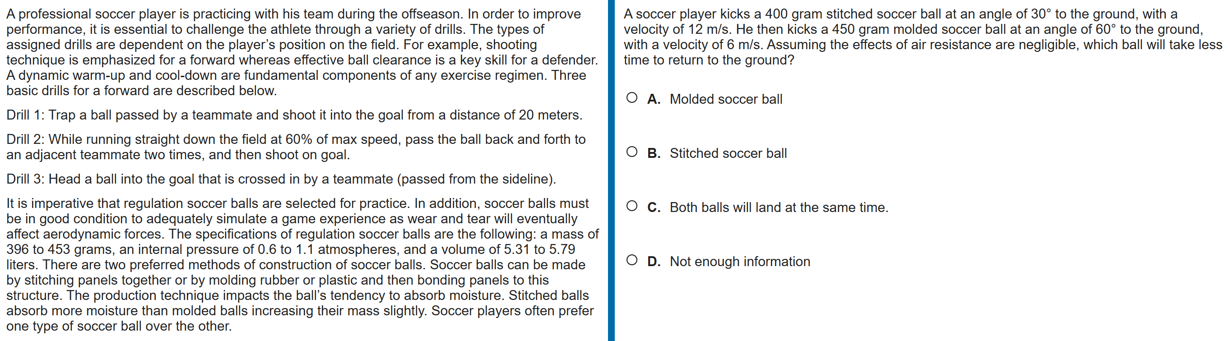Click the paragraph about regulation soccer ball specifications
The image size is (1230, 341).
[302, 265]
